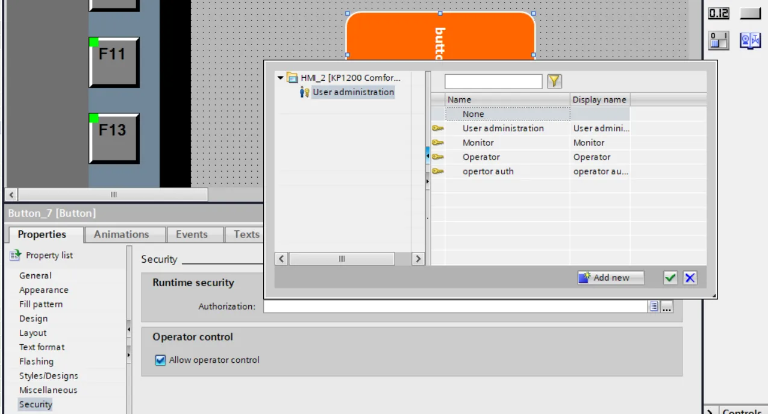Select the opertor auth row

531,172
